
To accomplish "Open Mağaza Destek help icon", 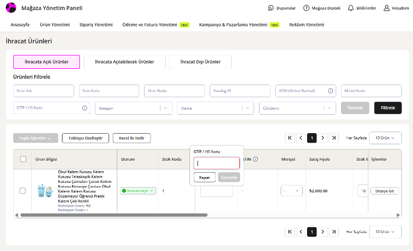I will [306, 8].
